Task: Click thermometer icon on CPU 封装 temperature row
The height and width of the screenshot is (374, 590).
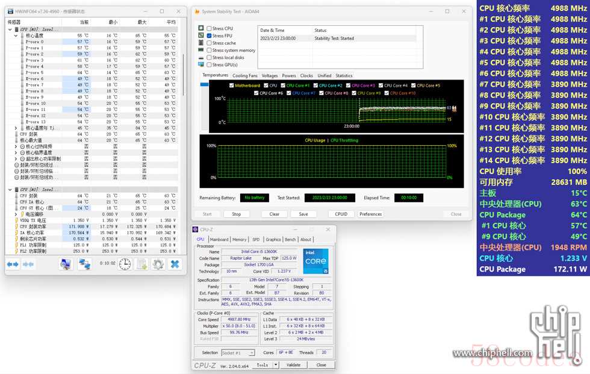Action: [x=17, y=134]
